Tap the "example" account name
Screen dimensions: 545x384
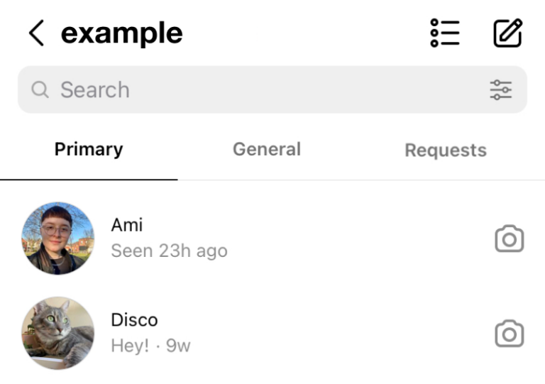coord(121,33)
